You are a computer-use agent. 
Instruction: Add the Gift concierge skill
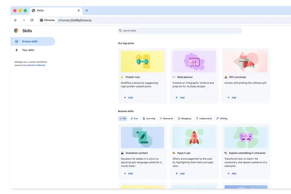click(x=232, y=97)
